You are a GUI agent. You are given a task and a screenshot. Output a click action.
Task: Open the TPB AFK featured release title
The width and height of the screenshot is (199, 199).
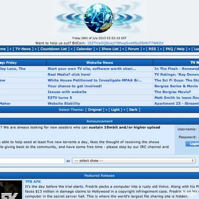click(x=33, y=182)
